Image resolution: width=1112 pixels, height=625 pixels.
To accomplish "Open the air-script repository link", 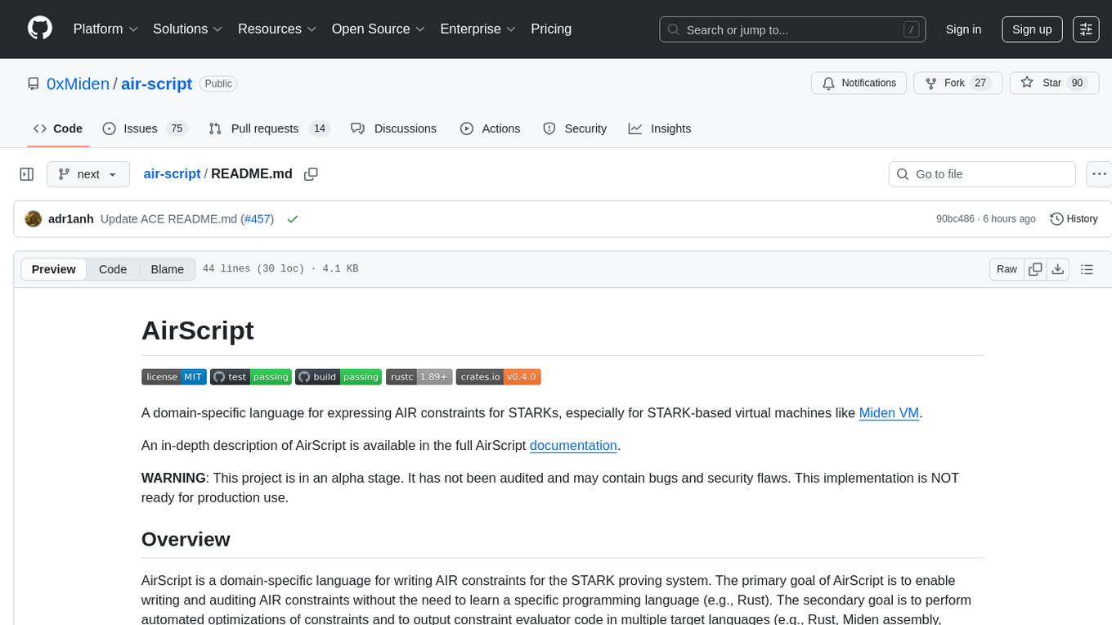I will point(156,83).
